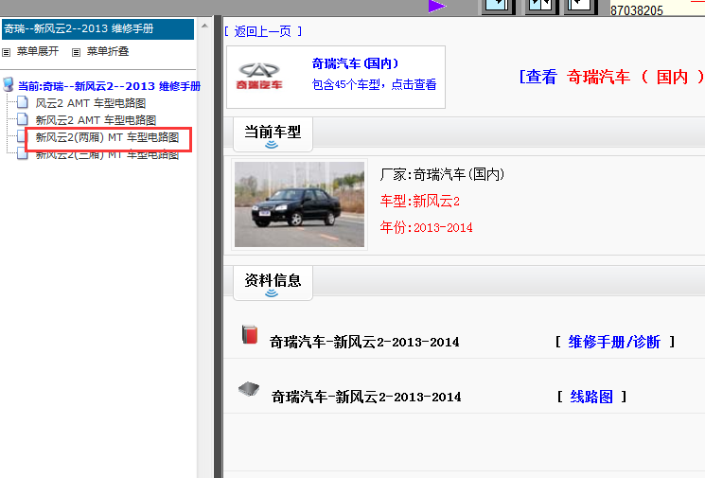The width and height of the screenshot is (705, 478).
Task: Open the 维修手册/诊断 link
Action: 614,342
